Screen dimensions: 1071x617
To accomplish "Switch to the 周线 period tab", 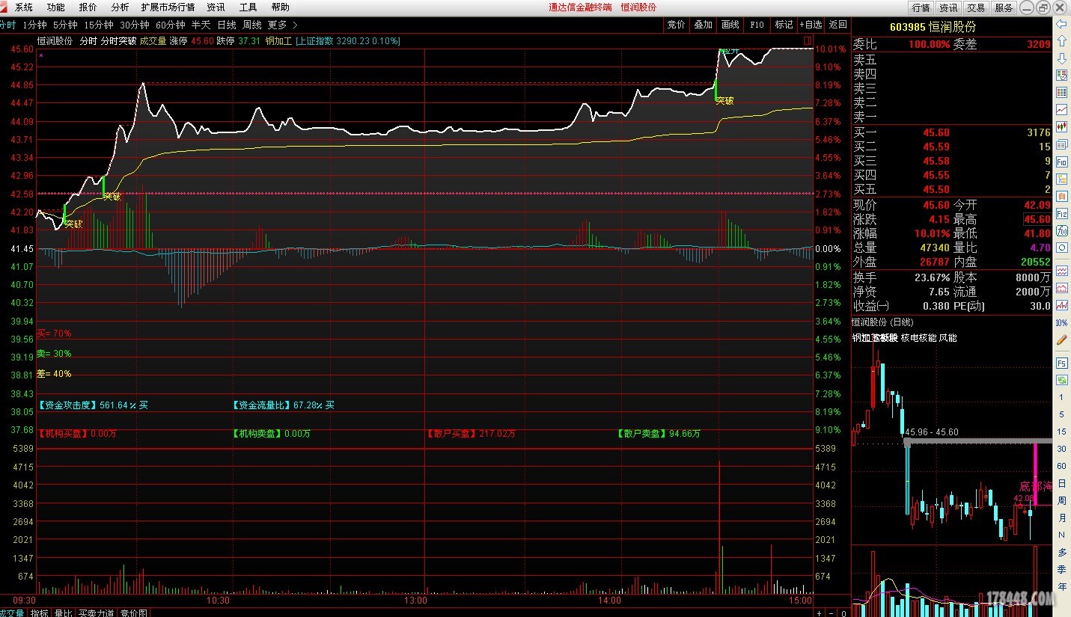I will [x=251, y=25].
